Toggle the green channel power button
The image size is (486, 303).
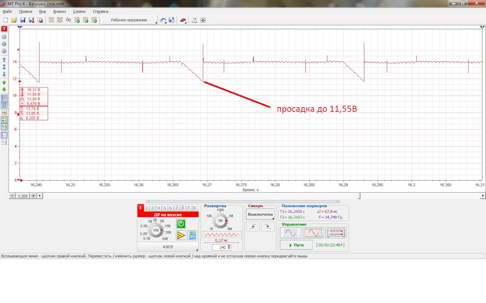pyautogui.click(x=181, y=224)
